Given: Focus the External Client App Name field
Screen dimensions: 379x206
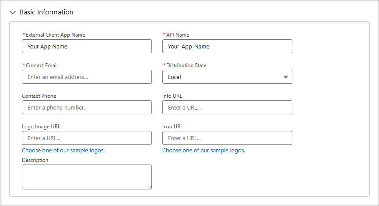Looking at the screenshot, I should [87, 46].
